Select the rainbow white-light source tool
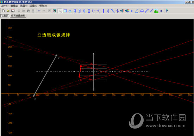194x136 pixels. point(127,11)
